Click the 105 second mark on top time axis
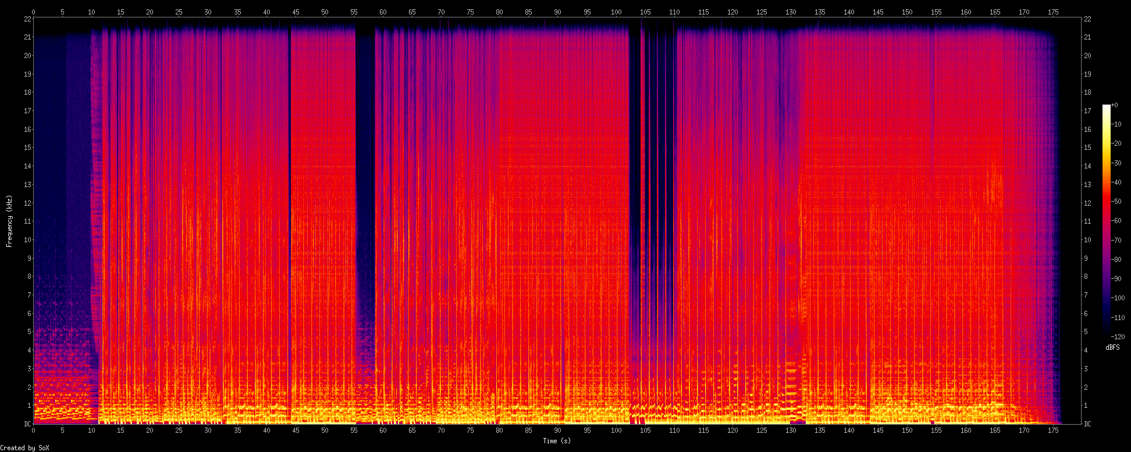The image size is (1131, 452). [x=645, y=12]
